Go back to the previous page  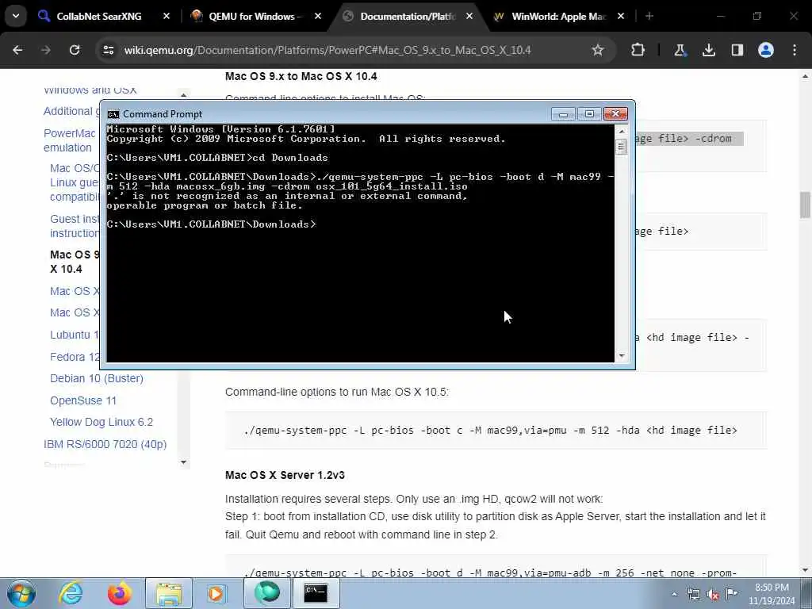(x=17, y=50)
